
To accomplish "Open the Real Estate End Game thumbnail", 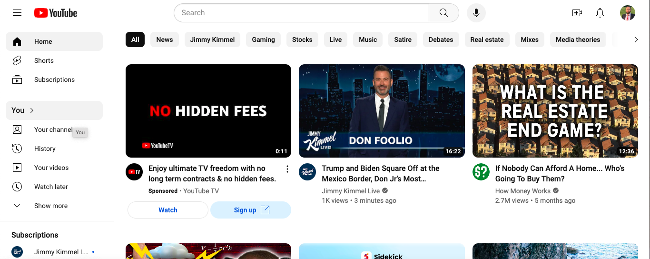I will pyautogui.click(x=555, y=111).
